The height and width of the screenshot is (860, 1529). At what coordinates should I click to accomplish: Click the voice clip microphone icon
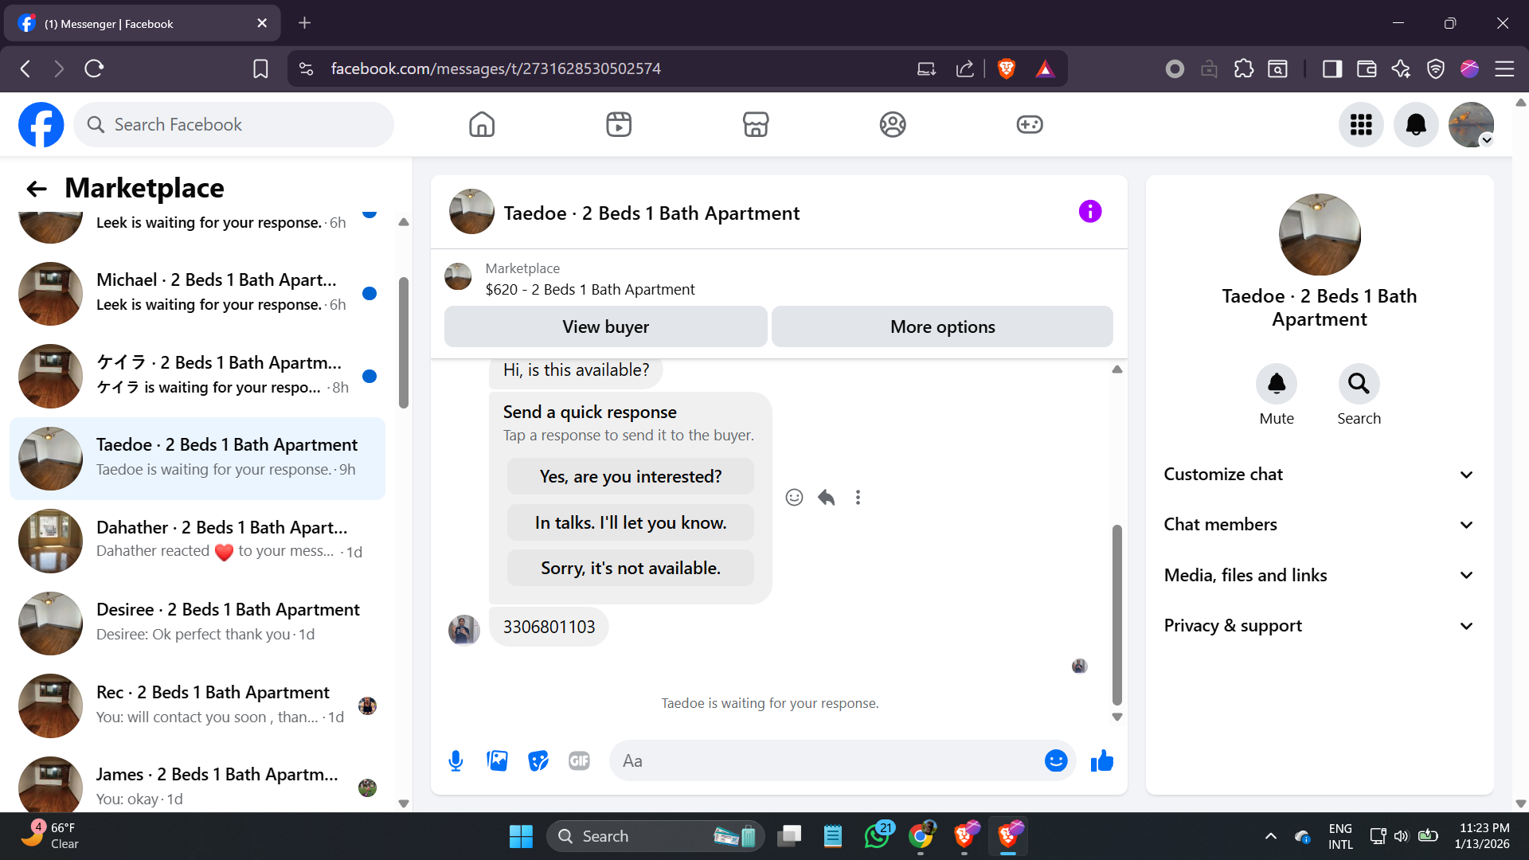[x=456, y=761]
